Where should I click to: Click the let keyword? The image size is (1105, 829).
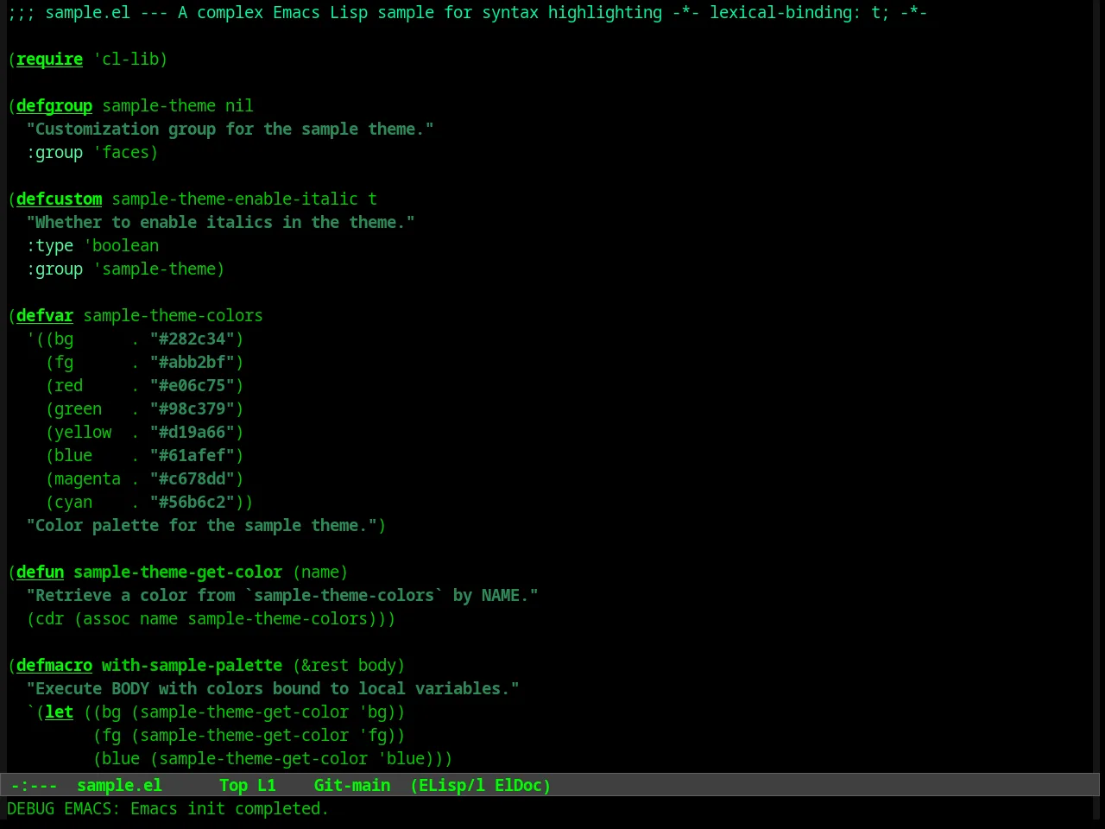59,712
